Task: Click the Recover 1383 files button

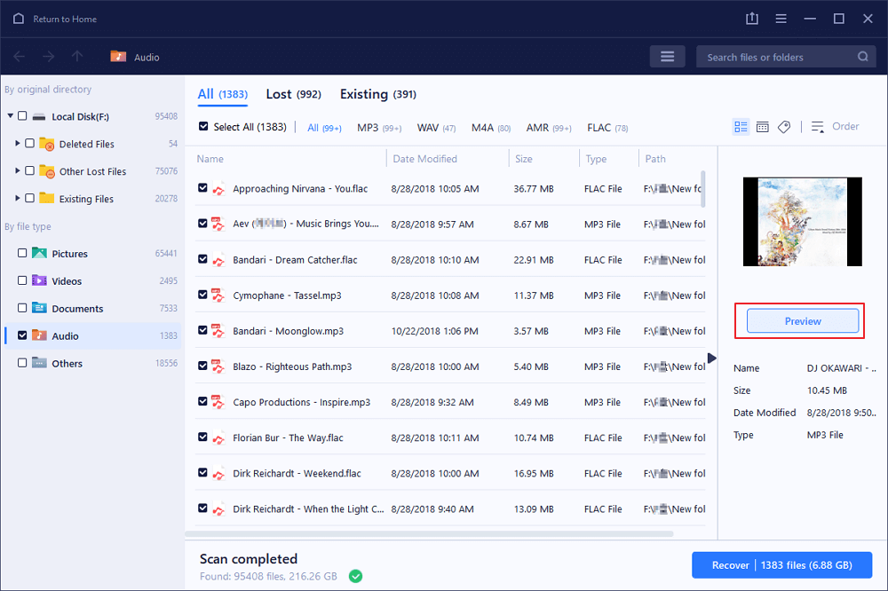Action: tap(781, 565)
